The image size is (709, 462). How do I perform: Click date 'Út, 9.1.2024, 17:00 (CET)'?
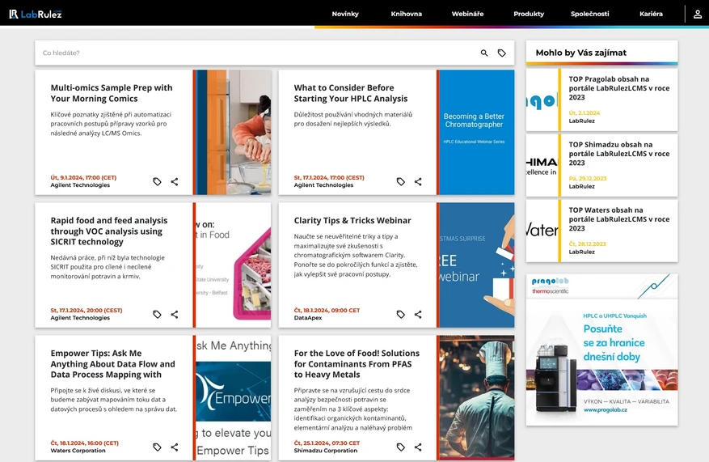83,178
